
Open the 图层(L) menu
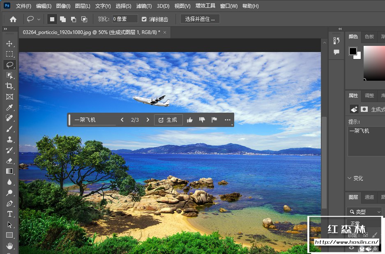(x=83, y=6)
